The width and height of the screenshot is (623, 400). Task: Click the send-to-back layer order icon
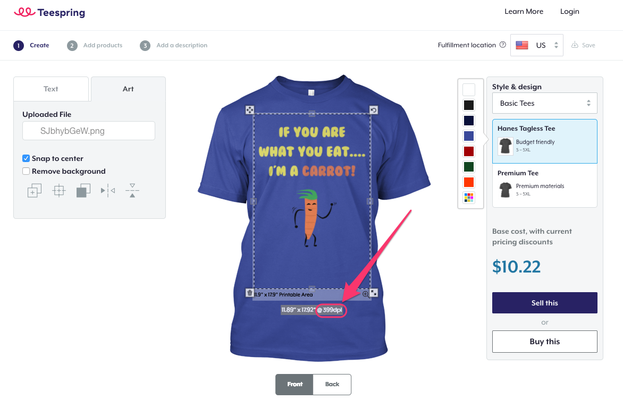pyautogui.click(x=83, y=191)
